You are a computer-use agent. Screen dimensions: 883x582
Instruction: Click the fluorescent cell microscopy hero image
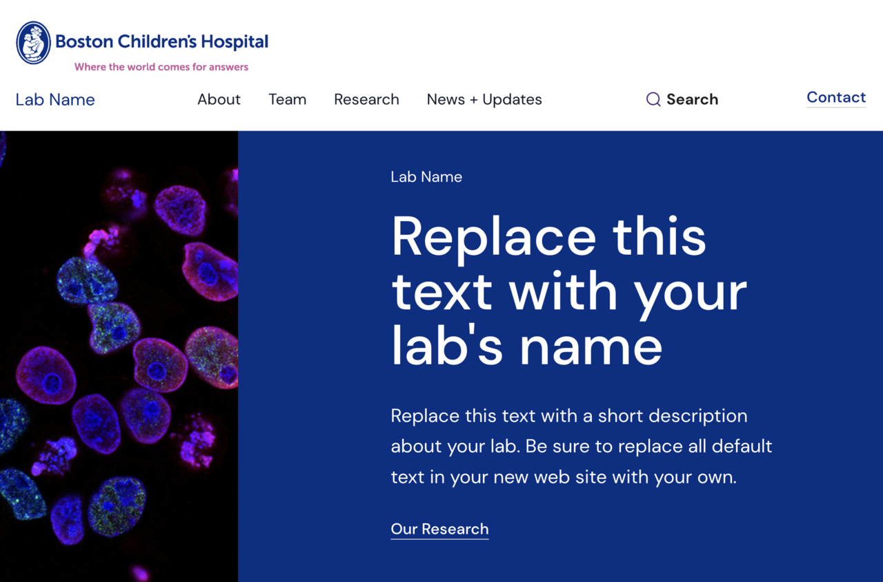click(x=119, y=355)
